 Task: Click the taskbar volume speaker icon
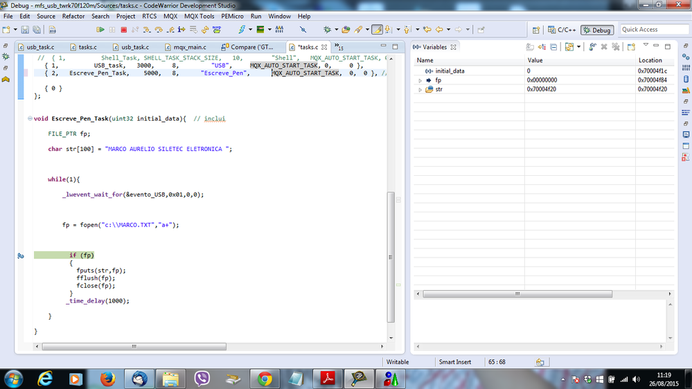[636, 379]
